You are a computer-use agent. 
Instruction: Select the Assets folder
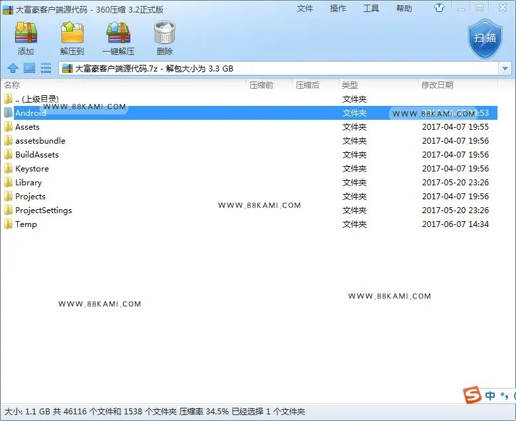click(x=249, y=126)
